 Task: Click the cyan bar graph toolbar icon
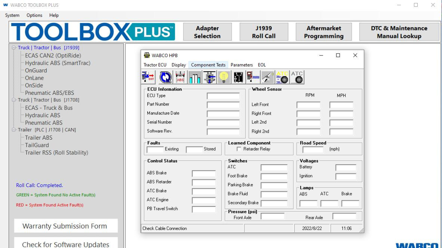194,77
